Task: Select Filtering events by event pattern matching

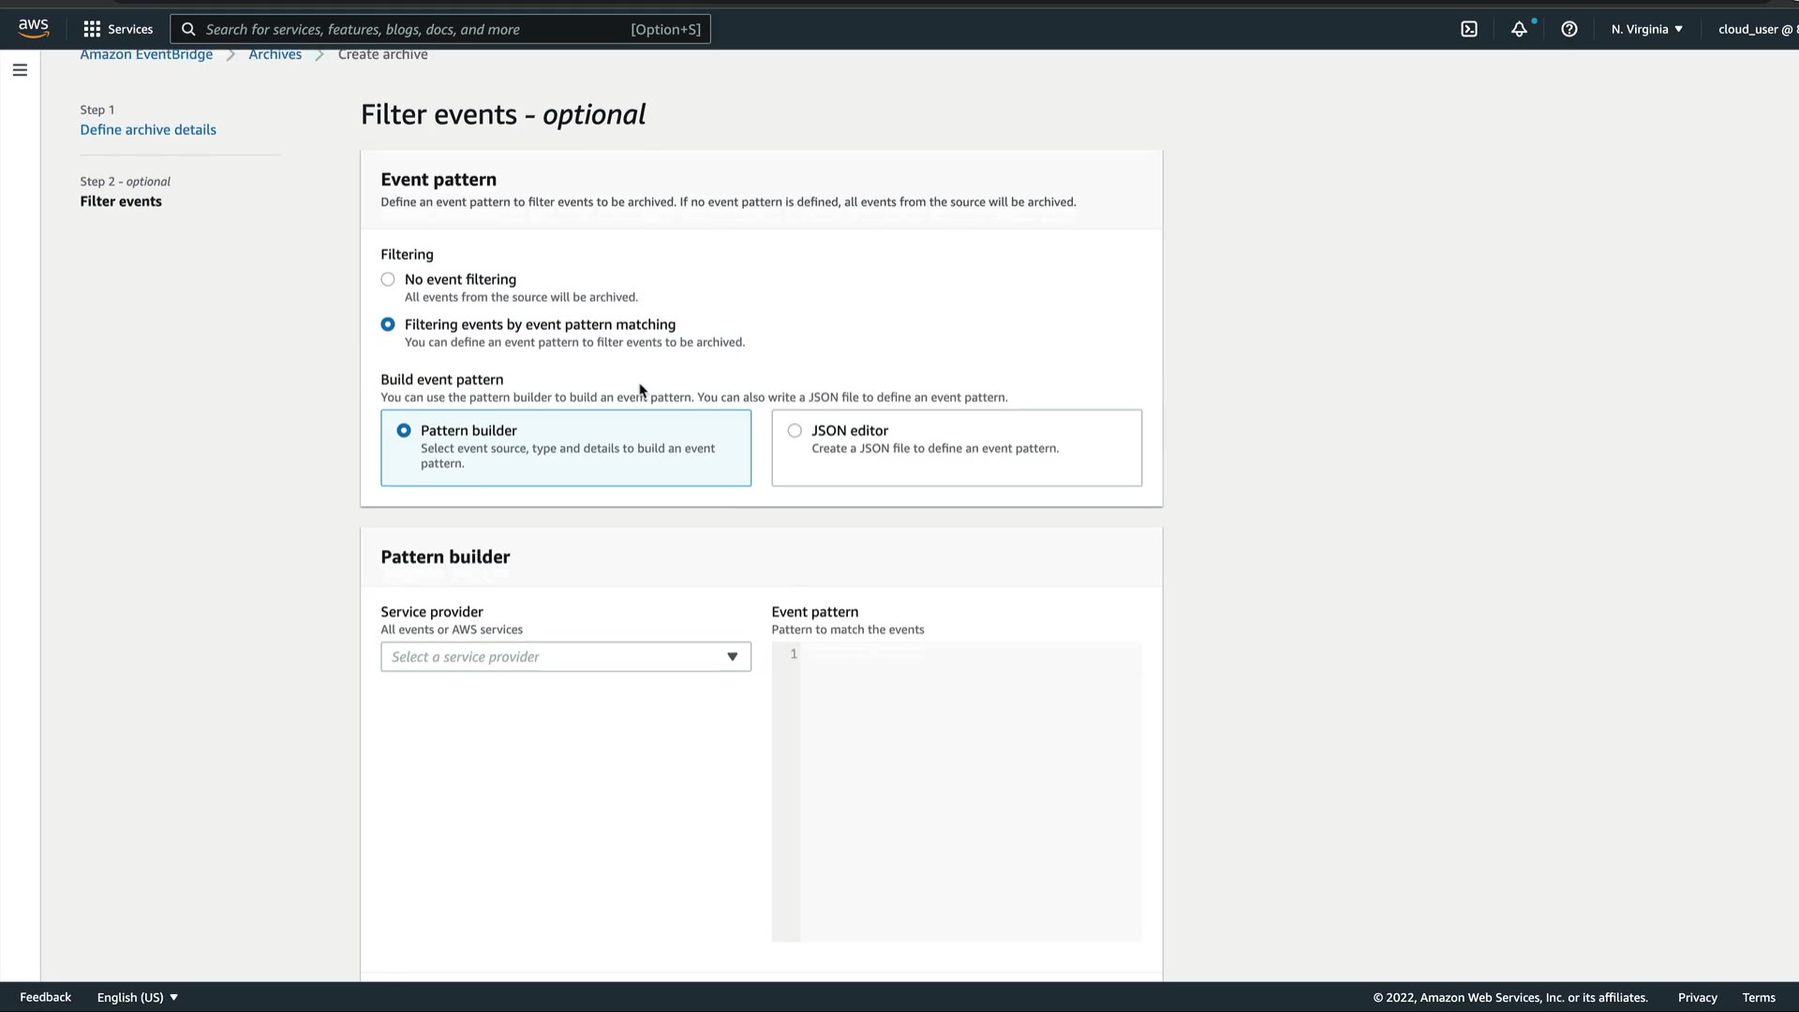Action: (x=388, y=324)
